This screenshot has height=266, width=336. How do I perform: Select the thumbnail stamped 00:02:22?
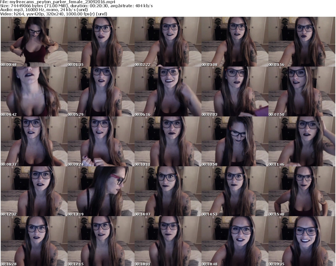tap(168, 42)
